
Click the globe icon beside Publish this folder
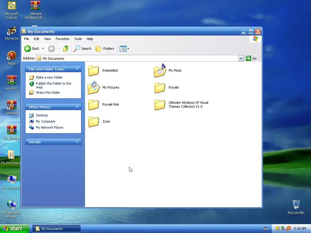click(x=32, y=84)
